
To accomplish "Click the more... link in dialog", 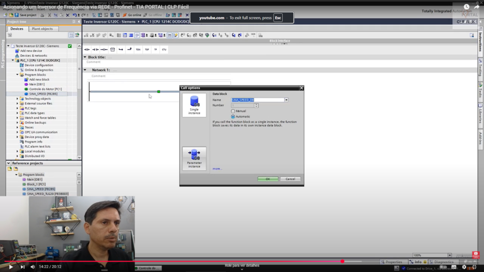I will 217,169.
